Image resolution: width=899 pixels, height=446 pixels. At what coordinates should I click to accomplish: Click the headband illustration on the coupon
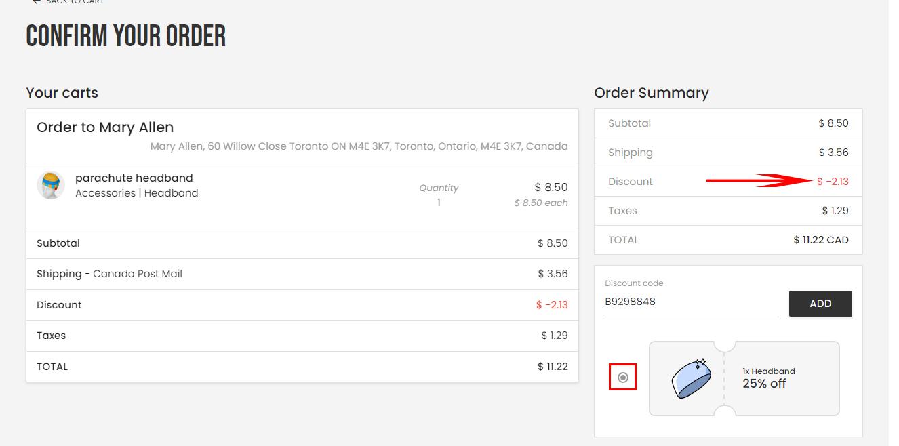coord(691,378)
